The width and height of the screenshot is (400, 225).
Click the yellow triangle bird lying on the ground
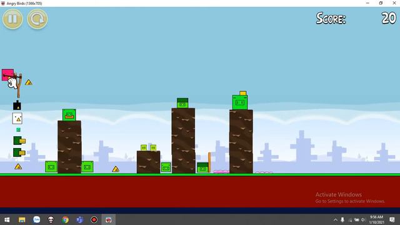[116, 169]
